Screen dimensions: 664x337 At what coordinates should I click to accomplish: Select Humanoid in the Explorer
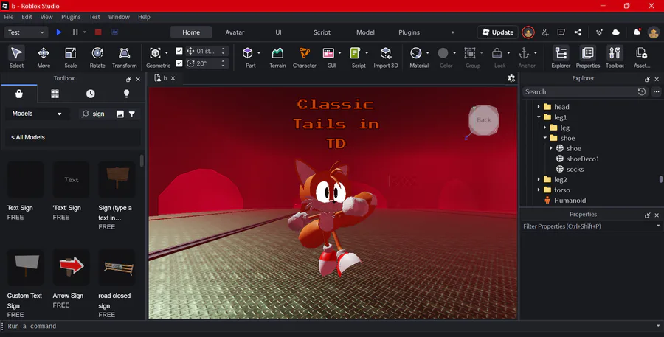(570, 201)
